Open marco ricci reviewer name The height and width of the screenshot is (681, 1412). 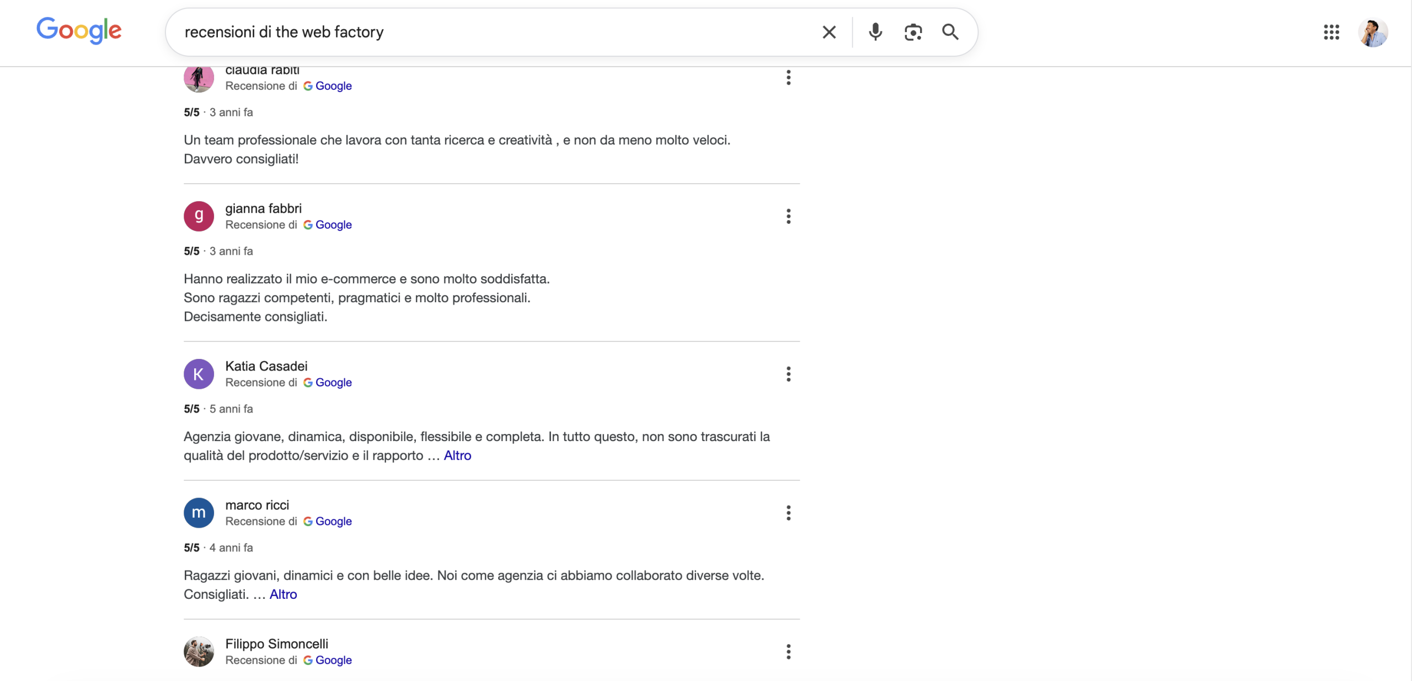[x=257, y=505]
